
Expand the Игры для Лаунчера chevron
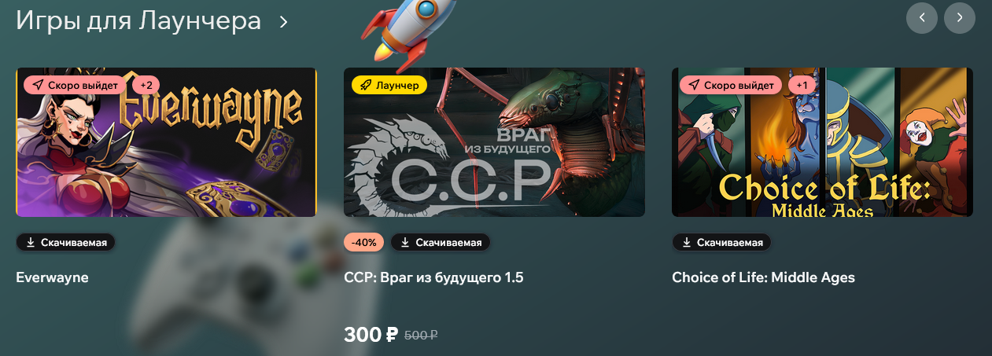click(283, 21)
